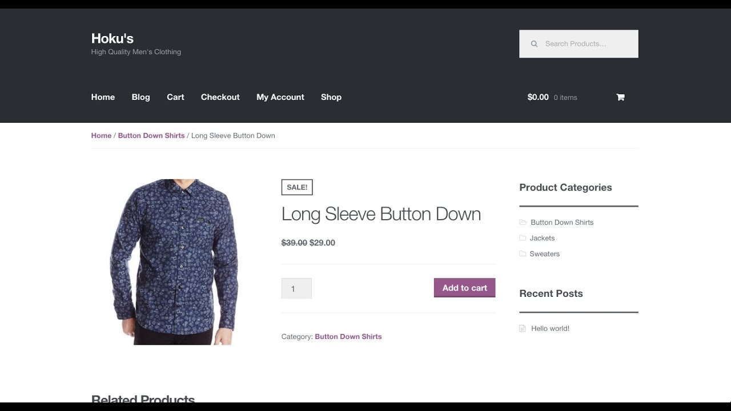Screen dimensions: 731x411
Task: Open the Hello world! recent post
Action: point(550,328)
